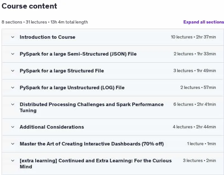Screen dimensions: 224x175
Task: Click Expand all sections link
Action: (x=204, y=22)
